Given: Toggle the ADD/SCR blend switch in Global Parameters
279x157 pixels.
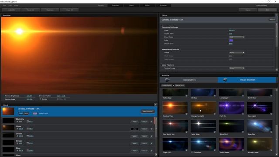Looking at the screenshot, I should (x=24, y=113).
